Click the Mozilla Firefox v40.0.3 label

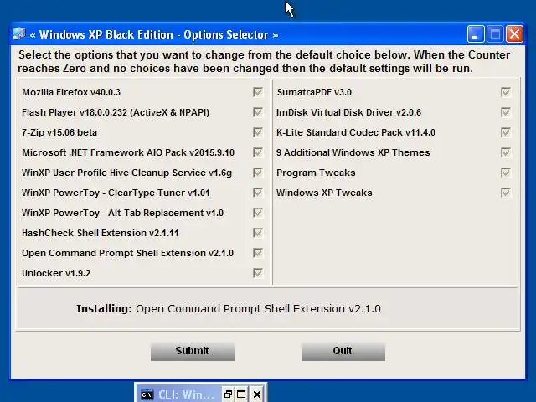(x=71, y=92)
